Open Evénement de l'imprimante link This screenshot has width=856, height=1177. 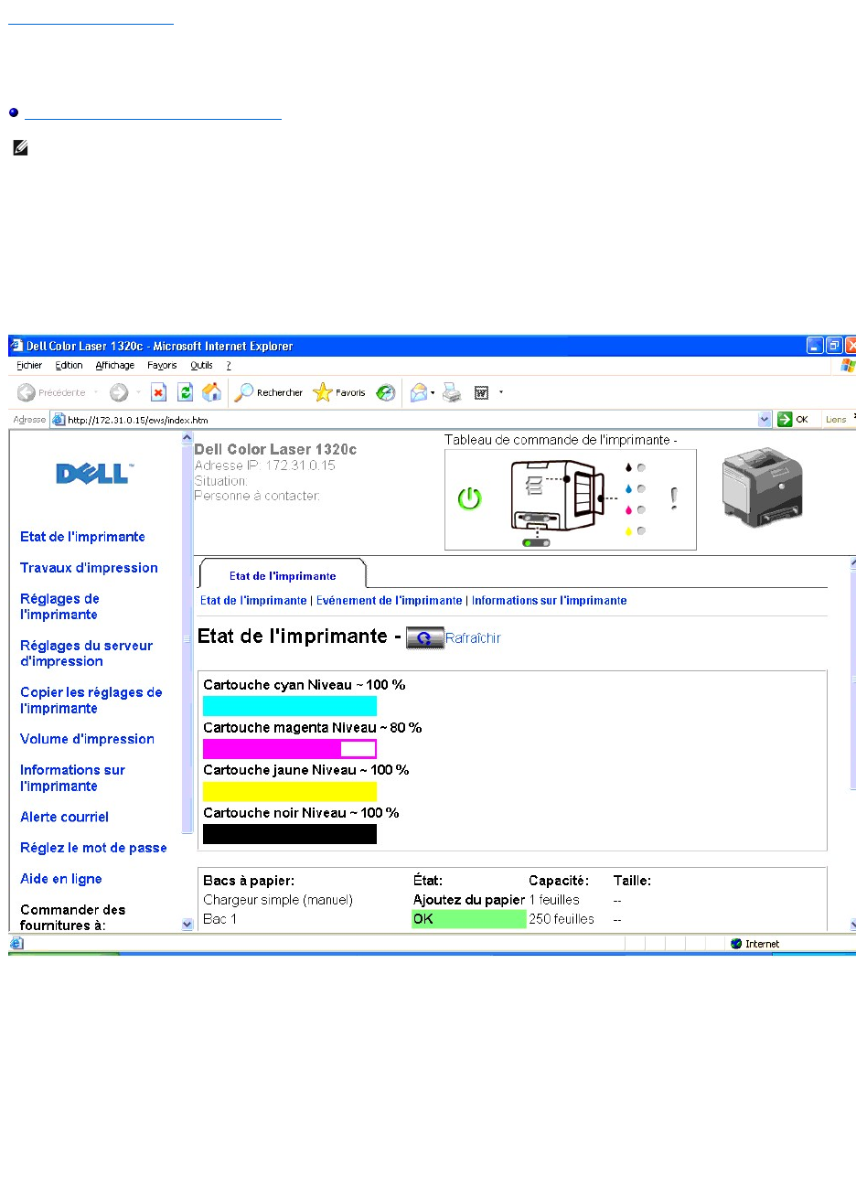point(389,601)
